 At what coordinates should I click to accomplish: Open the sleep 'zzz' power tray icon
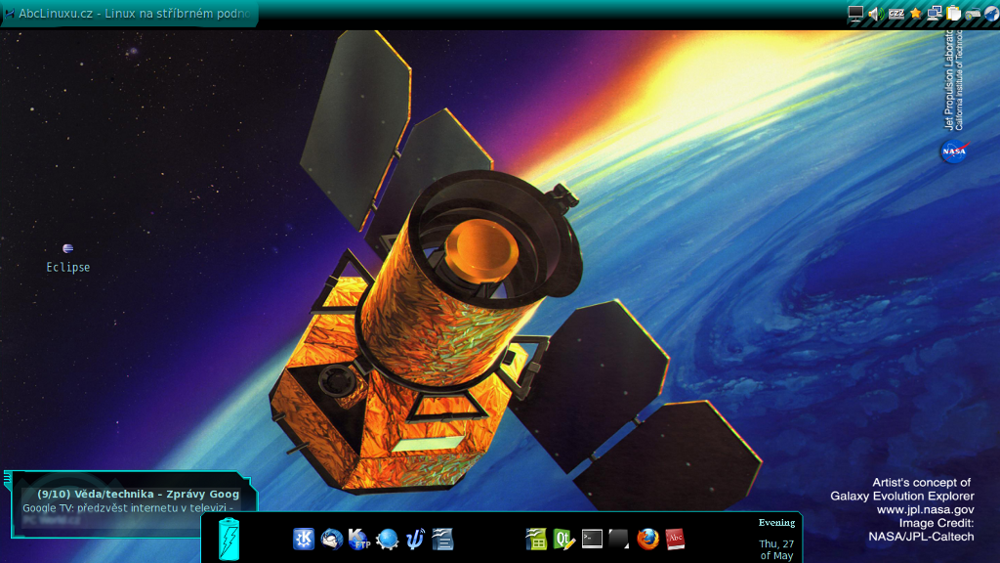coord(896,14)
